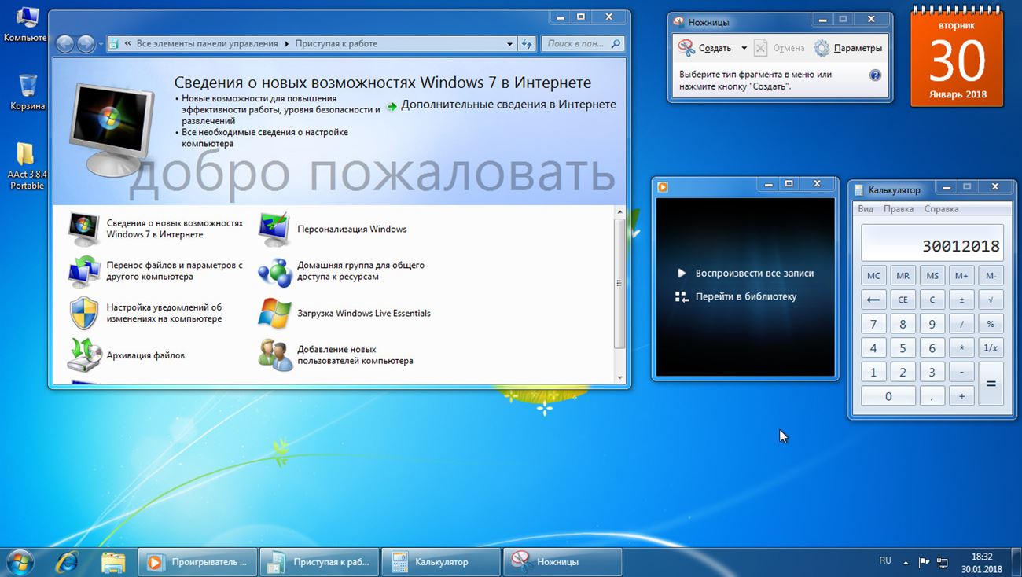Viewport: 1022px width, 577px height.
Task: Click the Action Center flag tray icon
Action: tap(924, 562)
